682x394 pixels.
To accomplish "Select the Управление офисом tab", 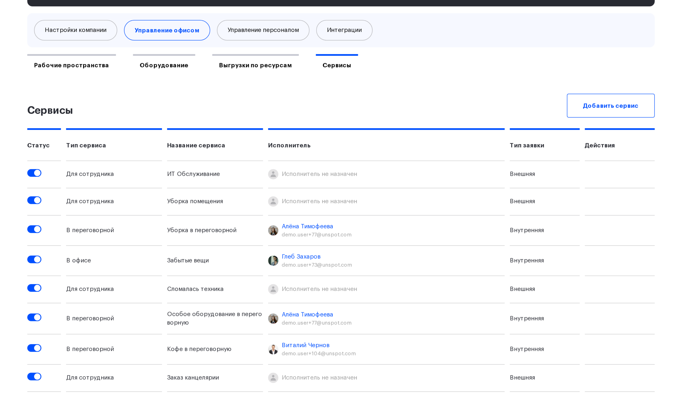I will tap(167, 30).
